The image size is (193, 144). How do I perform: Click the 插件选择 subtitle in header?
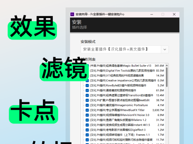point(79,27)
